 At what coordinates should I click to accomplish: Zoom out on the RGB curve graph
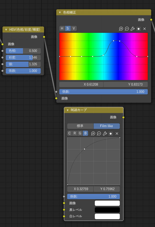click(99, 134)
